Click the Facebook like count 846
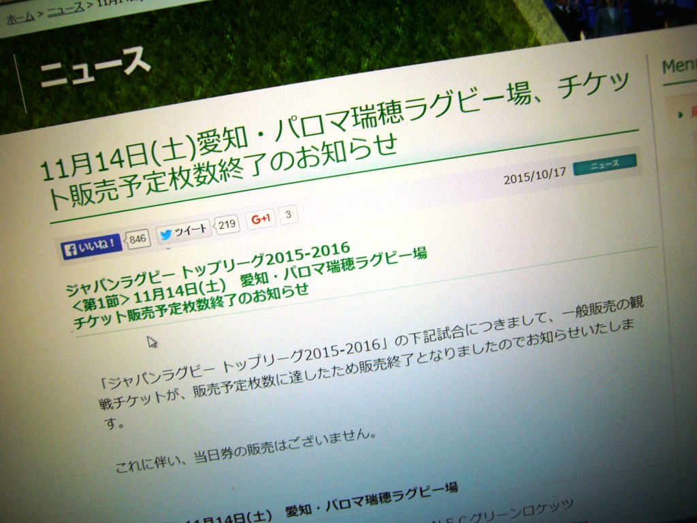Screen dimensions: 697x523 tap(138, 239)
